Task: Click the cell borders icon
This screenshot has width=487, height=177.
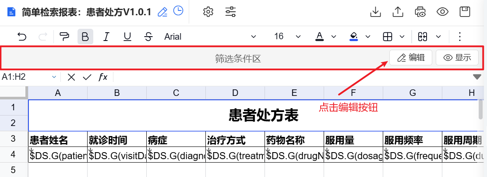Action: (x=387, y=37)
